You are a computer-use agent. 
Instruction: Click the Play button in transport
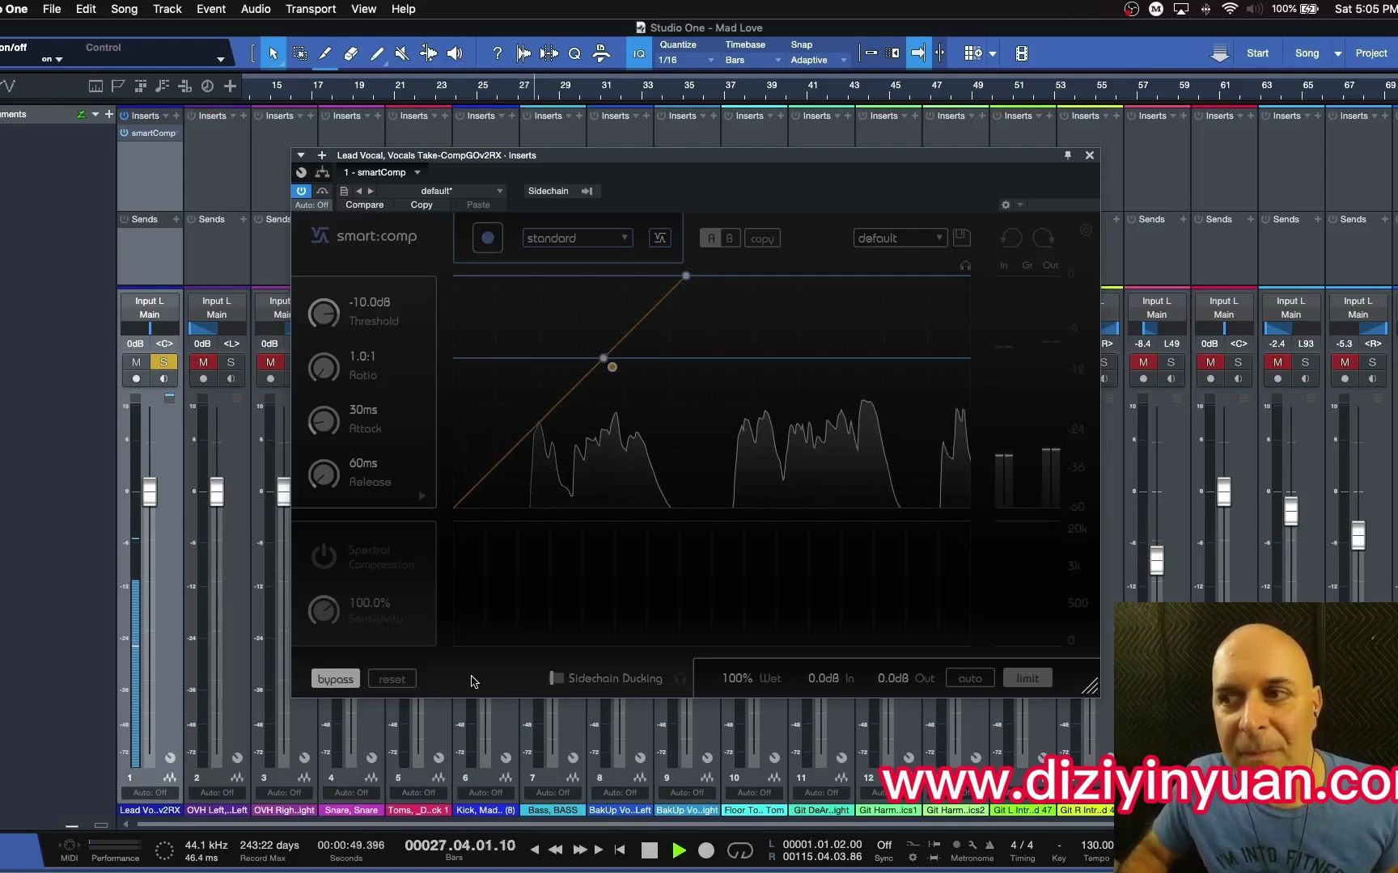click(679, 850)
